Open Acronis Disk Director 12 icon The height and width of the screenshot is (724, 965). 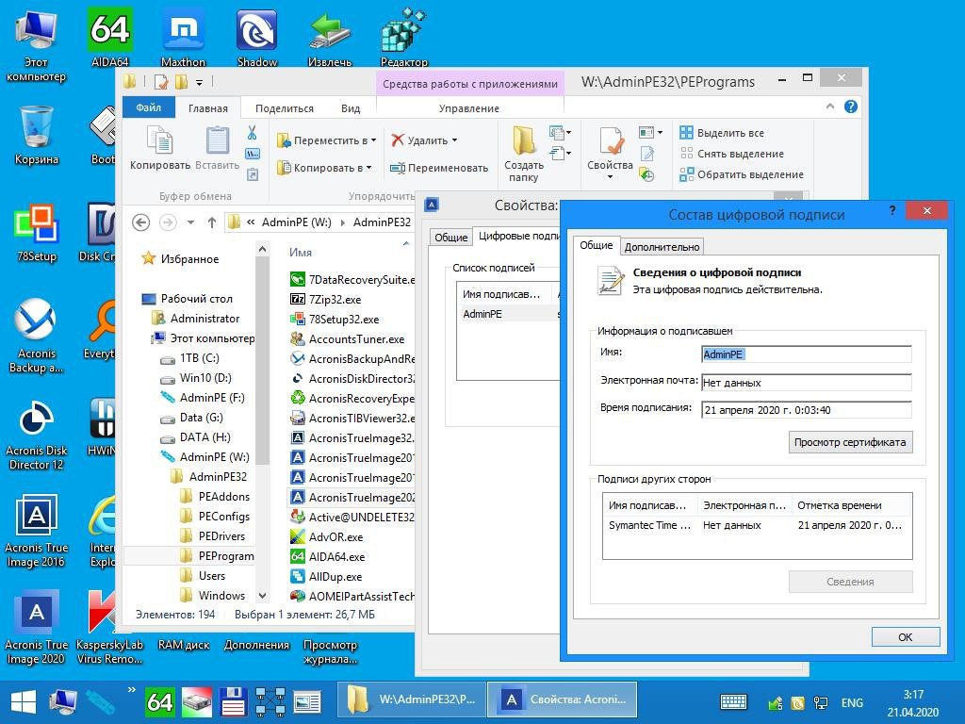37,435
